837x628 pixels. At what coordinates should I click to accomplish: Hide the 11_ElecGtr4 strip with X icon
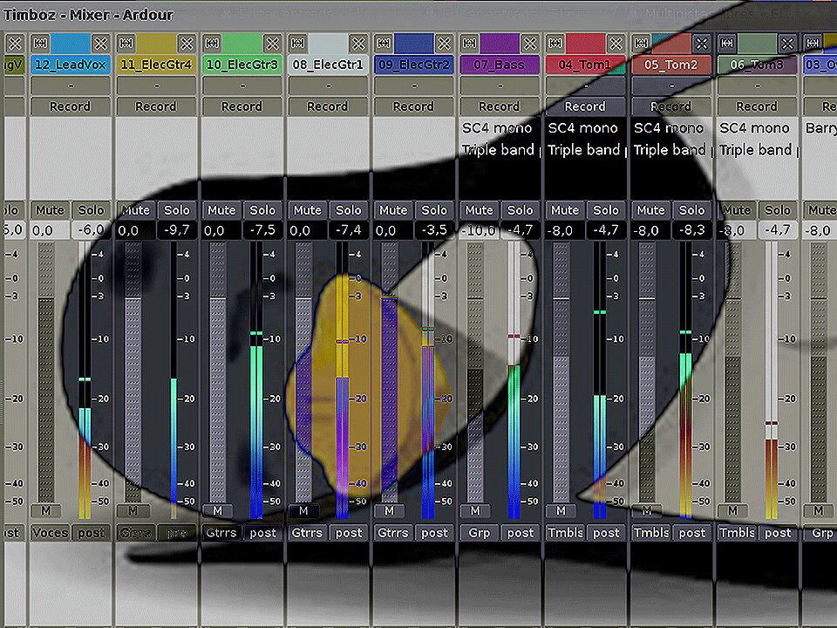click(x=187, y=44)
